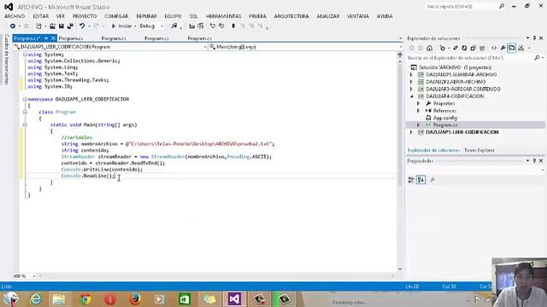Toggle the pin on the active Program.cs tab
Screen dimensions: 547x307
[x=46, y=38]
